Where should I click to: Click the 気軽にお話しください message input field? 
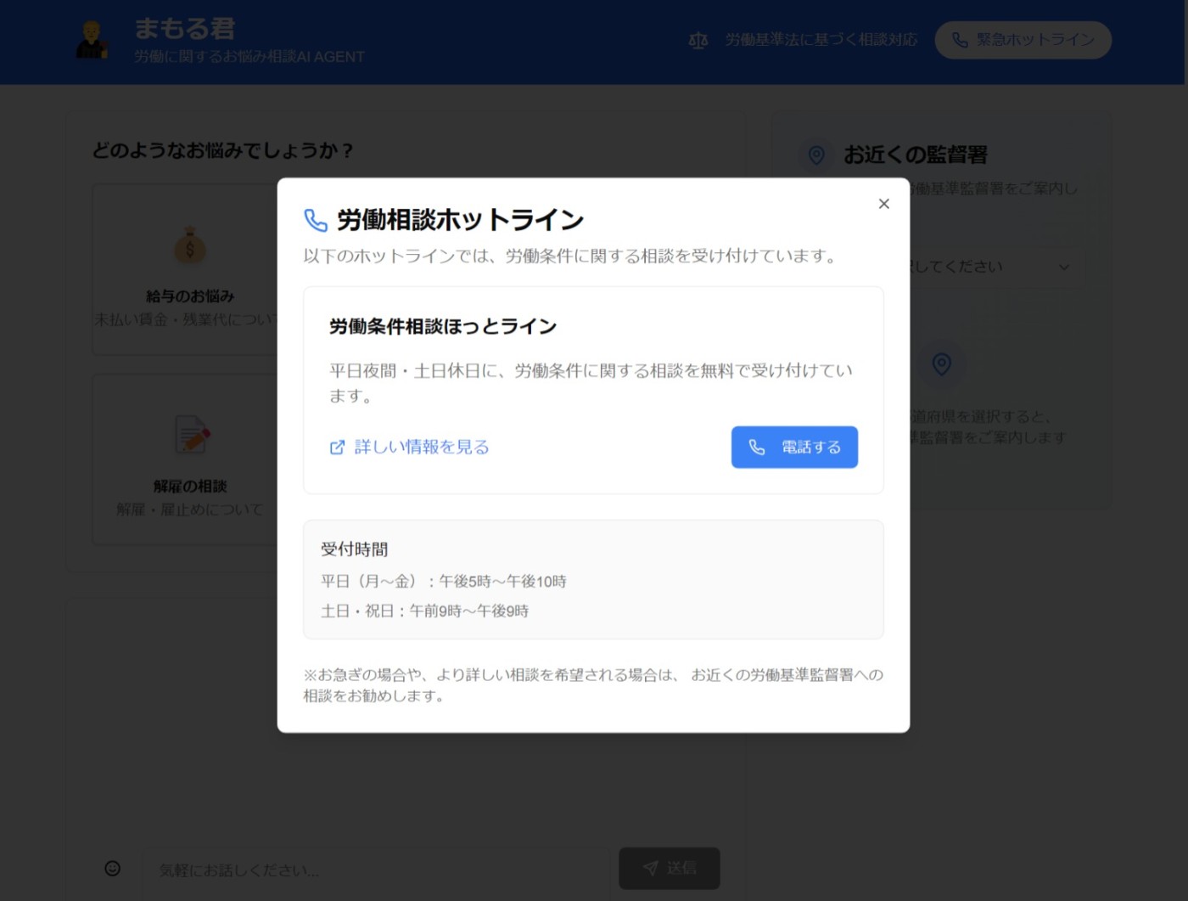click(x=375, y=870)
